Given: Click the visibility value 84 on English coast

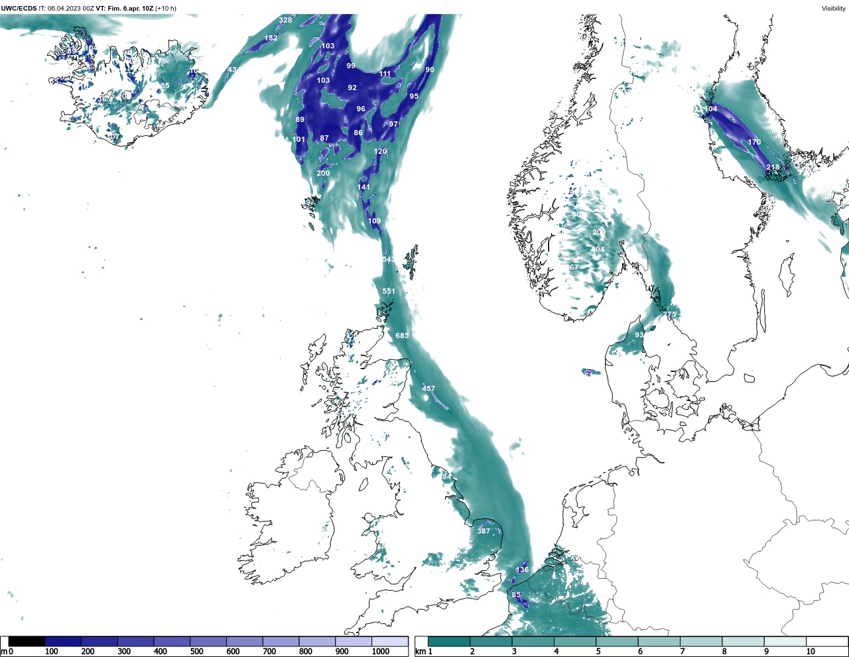Looking at the screenshot, I should tap(446, 477).
